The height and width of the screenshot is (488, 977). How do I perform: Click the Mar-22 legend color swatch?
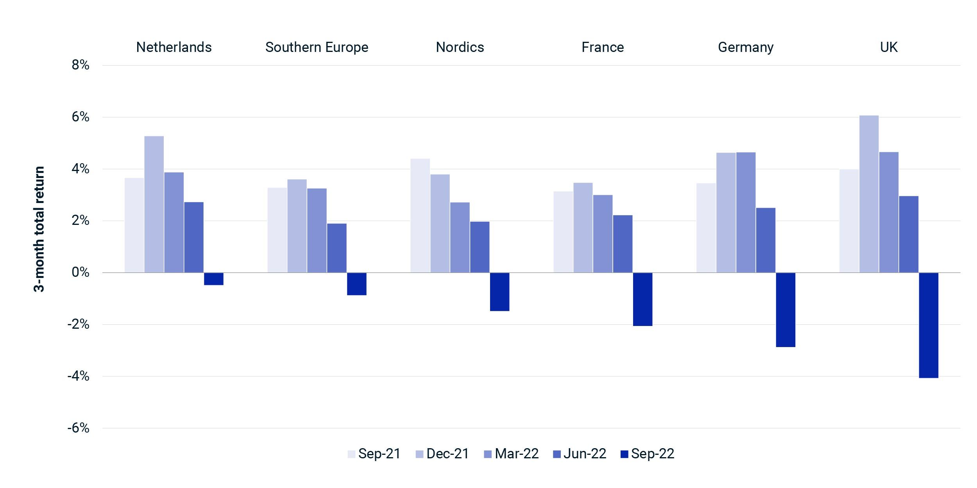click(488, 454)
